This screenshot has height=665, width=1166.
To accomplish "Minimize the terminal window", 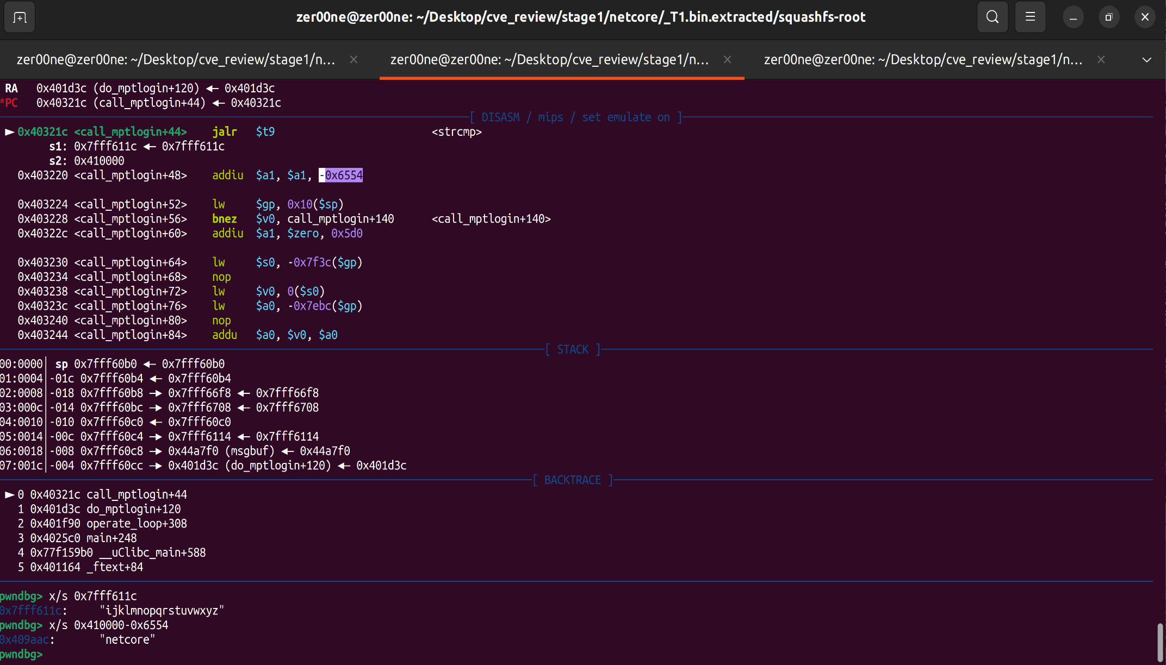I will tap(1073, 17).
